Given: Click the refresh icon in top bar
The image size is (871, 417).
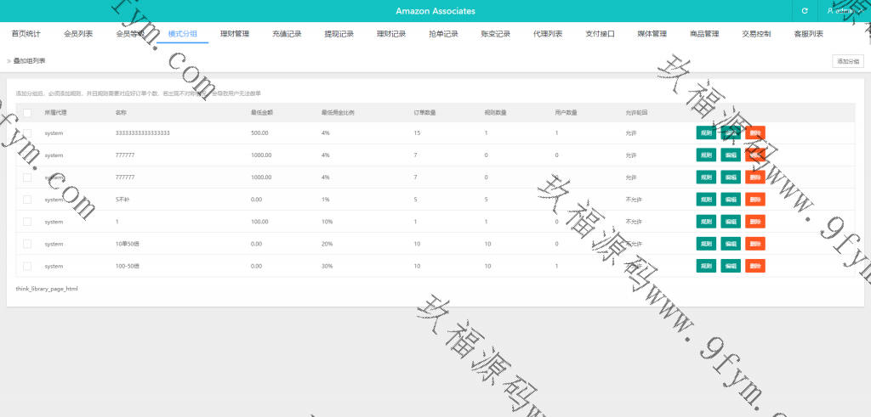Looking at the screenshot, I should coord(804,11).
